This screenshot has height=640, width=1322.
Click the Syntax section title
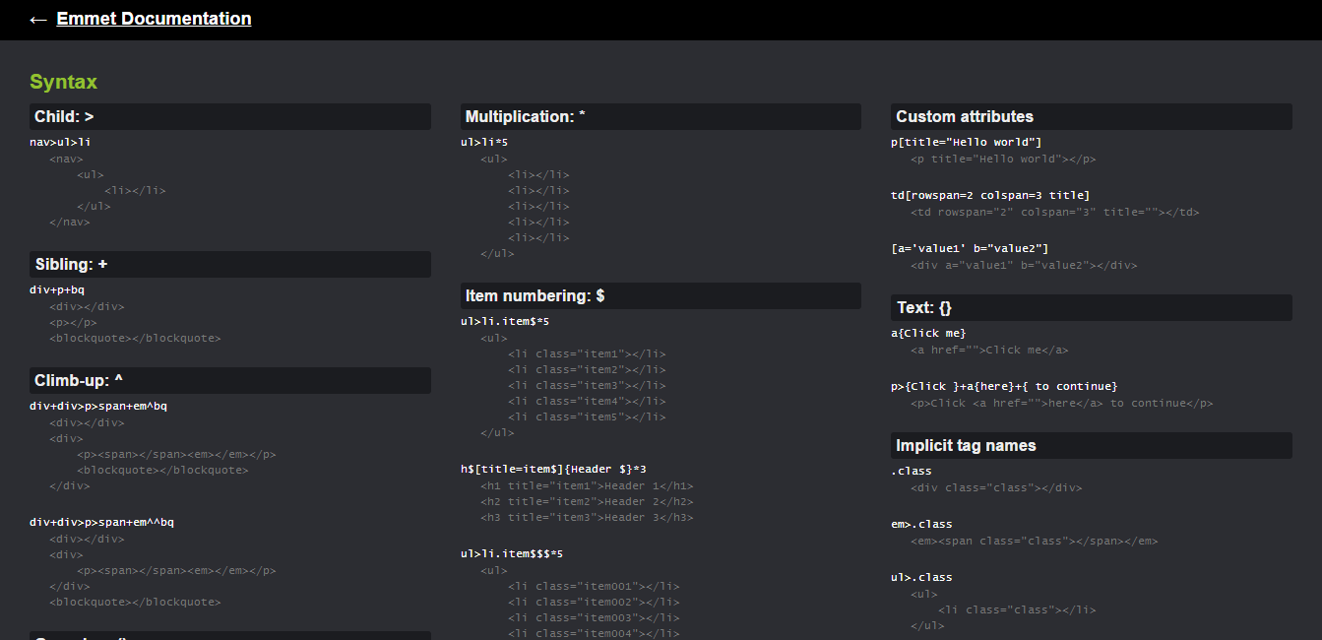(63, 82)
